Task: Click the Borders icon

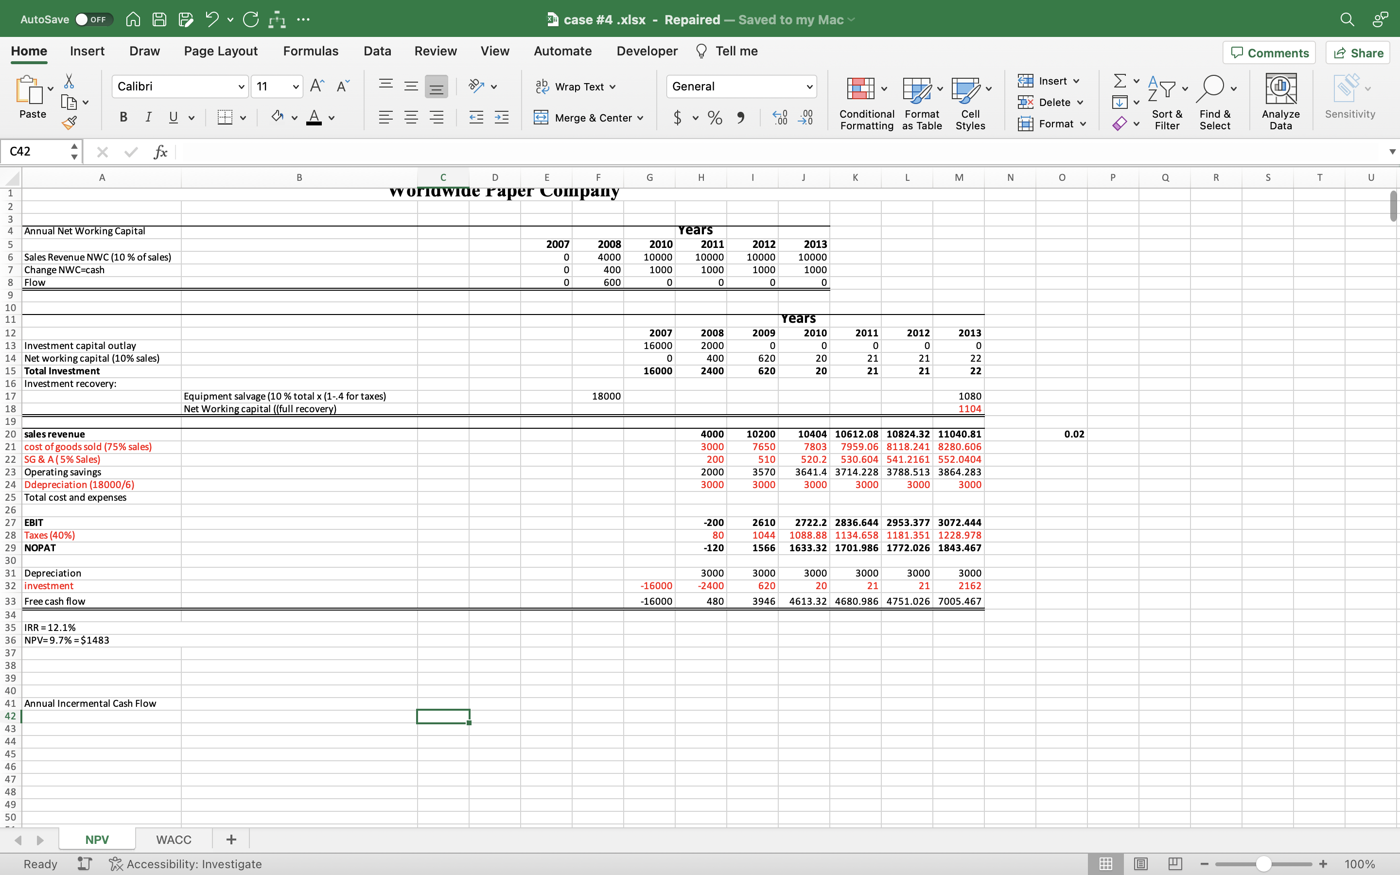Action: click(225, 118)
